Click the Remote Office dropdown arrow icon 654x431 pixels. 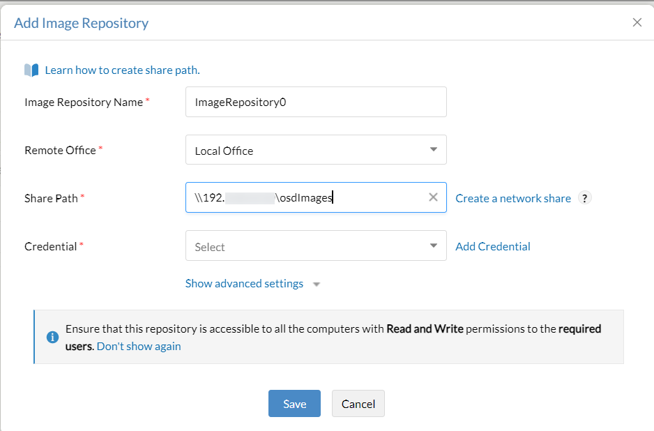(435, 149)
